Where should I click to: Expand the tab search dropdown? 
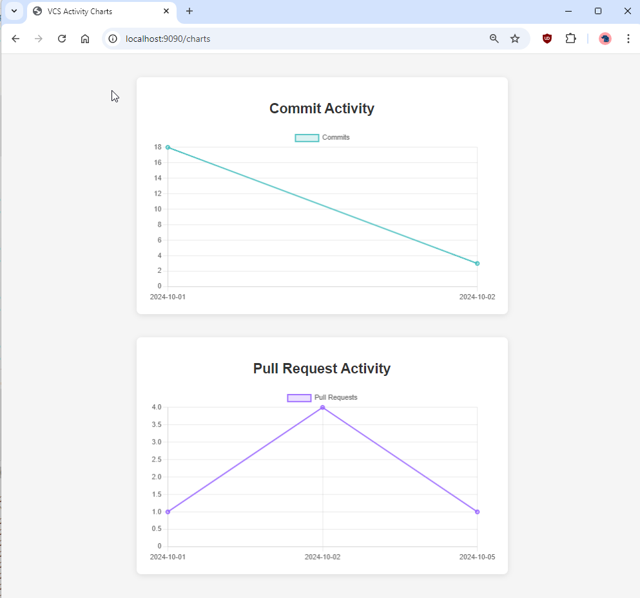[x=14, y=11]
